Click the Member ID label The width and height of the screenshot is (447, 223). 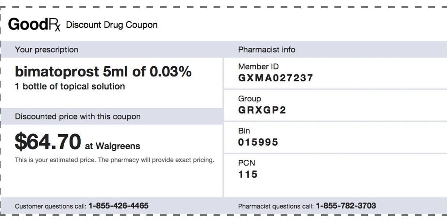(258, 67)
